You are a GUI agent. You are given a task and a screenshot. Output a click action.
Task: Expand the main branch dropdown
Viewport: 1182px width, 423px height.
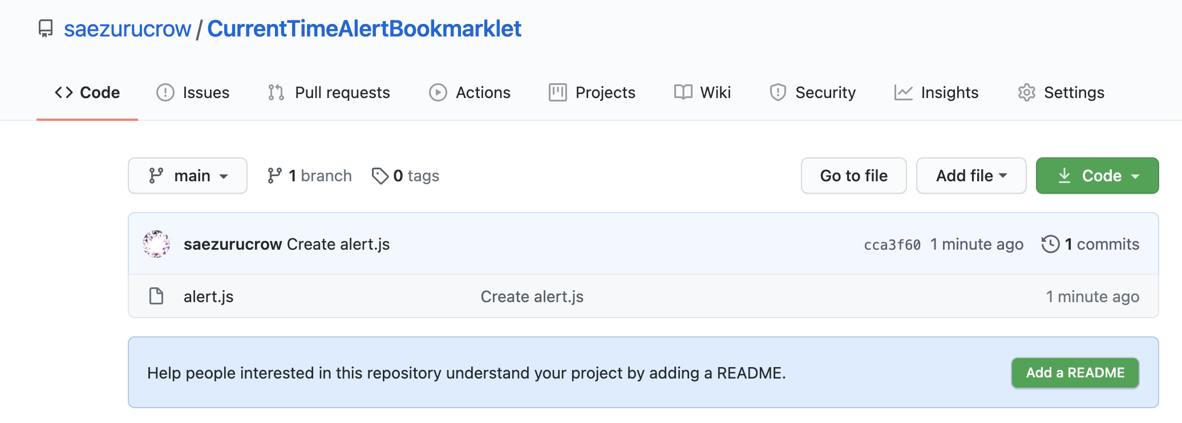(x=188, y=176)
